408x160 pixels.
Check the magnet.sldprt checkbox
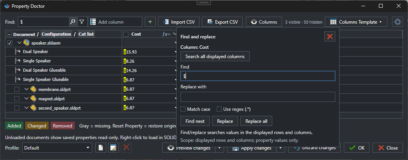coord(17,98)
